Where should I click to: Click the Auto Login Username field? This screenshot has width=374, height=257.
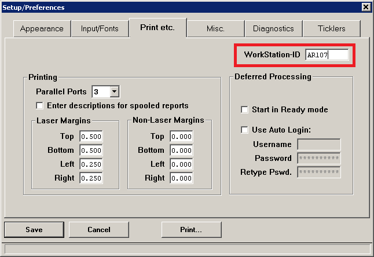[x=319, y=145]
